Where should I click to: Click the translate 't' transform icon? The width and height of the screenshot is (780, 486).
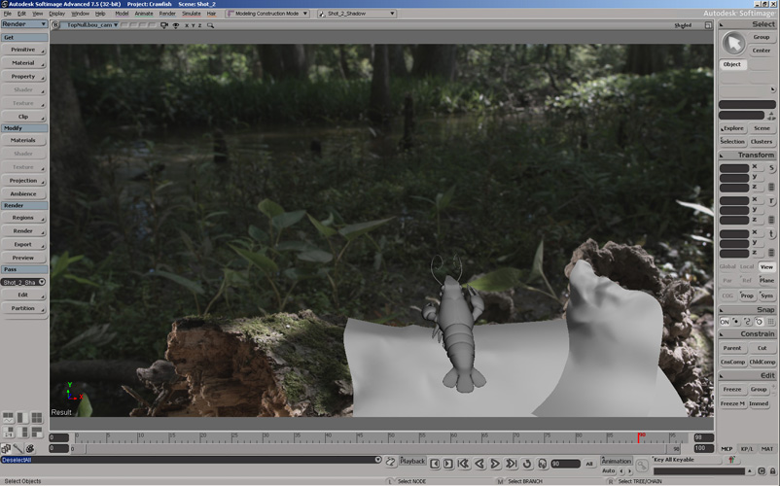point(771,233)
